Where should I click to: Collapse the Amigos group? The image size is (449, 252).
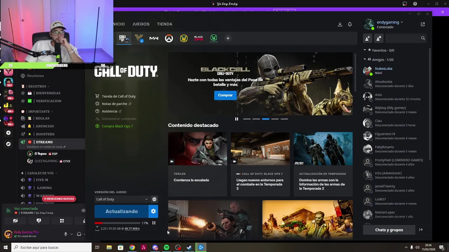[x=365, y=59]
